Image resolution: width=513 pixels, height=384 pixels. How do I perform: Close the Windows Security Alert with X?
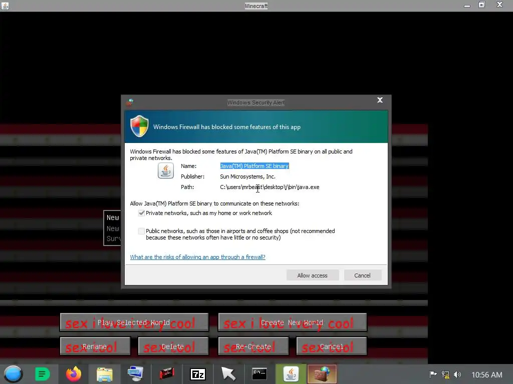380,100
